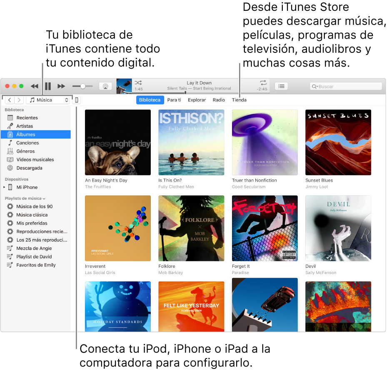Click Los 25 más reproducidas gear icon
This screenshot has width=389, height=371.
click(x=10, y=240)
